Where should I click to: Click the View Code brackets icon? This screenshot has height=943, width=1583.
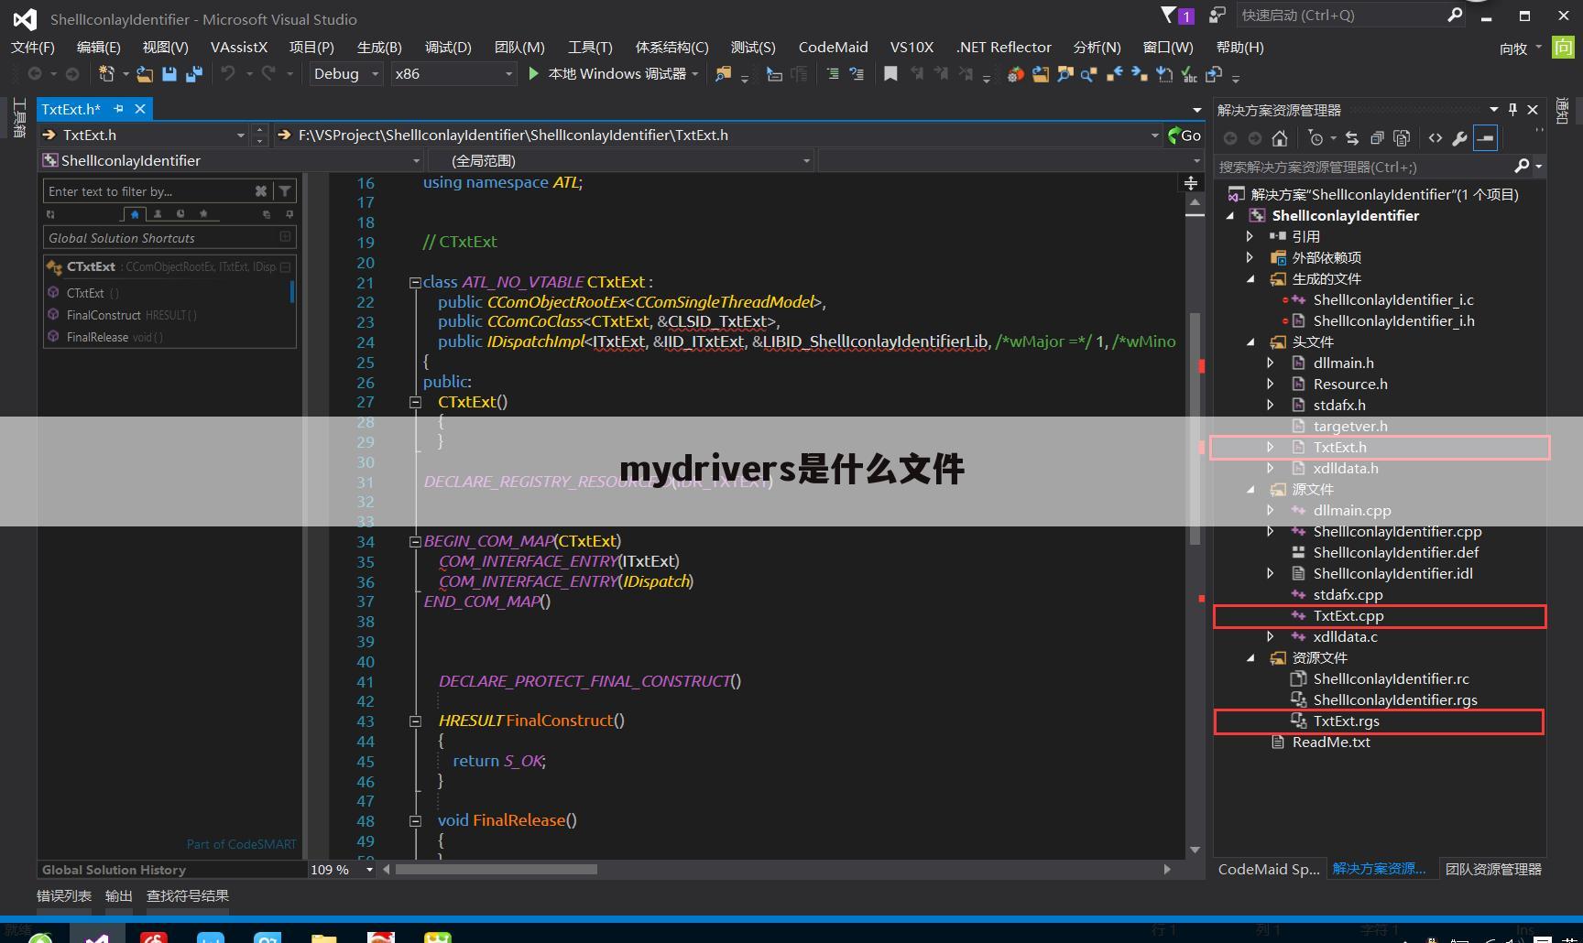[1436, 138]
